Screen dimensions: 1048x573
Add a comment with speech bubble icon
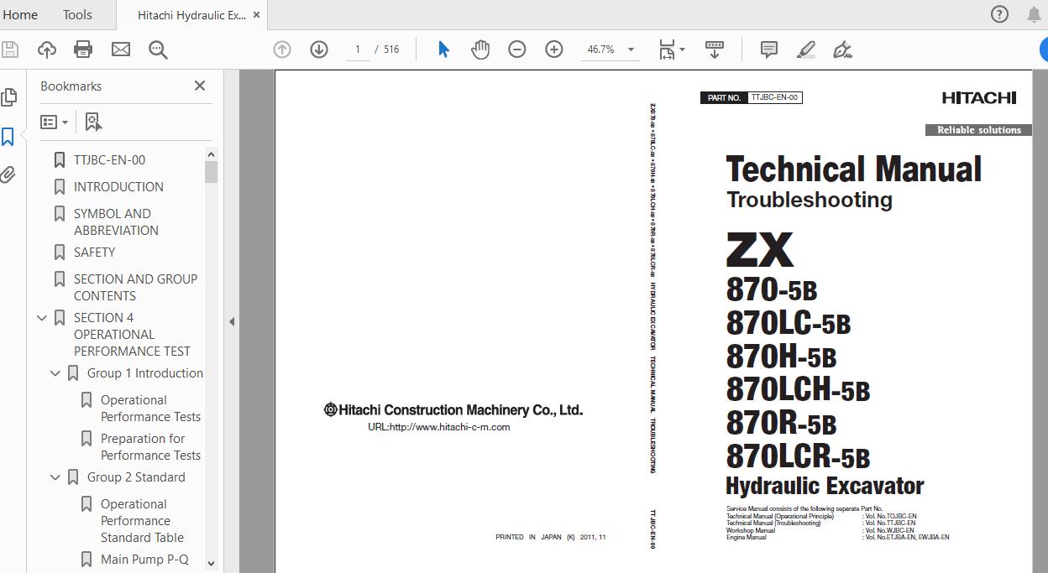pyautogui.click(x=768, y=49)
